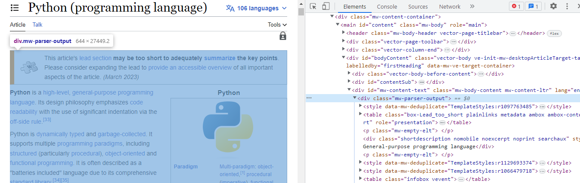Image resolution: width=580 pixels, height=183 pixels.
Task: Collapse the bodyContent div node
Action: point(344,58)
